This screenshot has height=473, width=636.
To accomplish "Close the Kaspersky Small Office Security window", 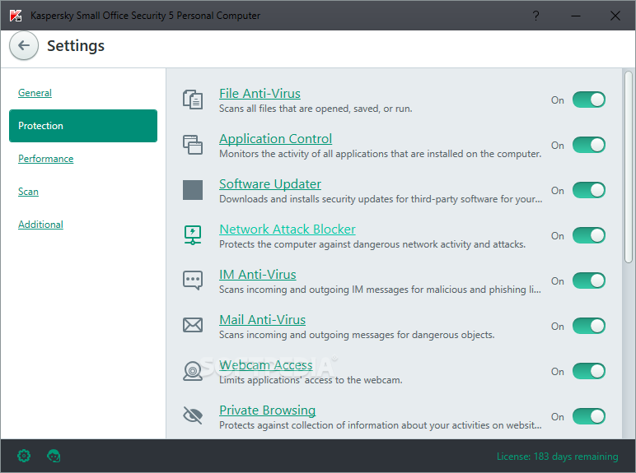I will click(615, 16).
